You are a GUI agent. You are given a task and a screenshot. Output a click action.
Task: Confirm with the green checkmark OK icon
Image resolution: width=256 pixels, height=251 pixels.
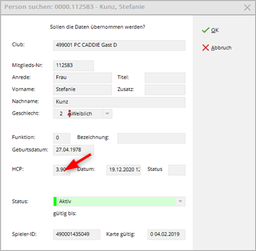206,30
